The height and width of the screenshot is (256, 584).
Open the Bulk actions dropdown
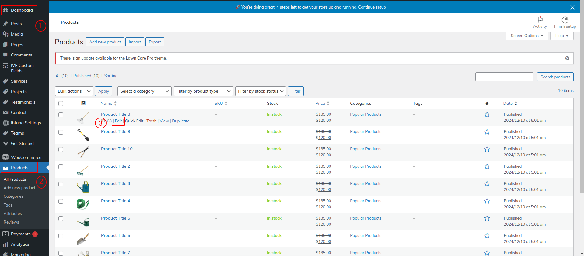tap(74, 91)
